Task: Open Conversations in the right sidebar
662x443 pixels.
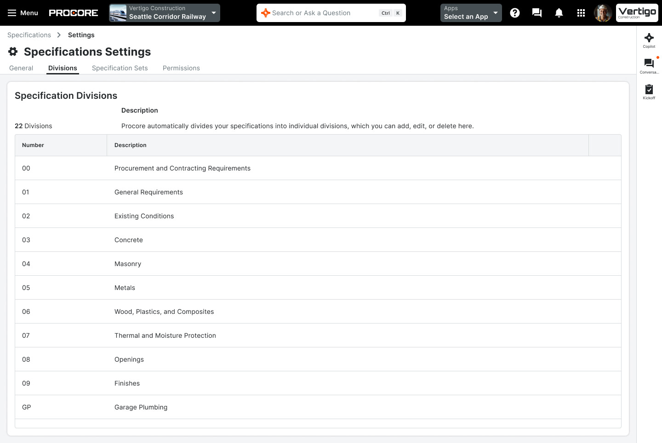Action: [x=649, y=66]
